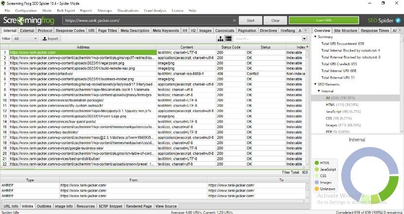Open the Mode menu
404x214 pixels.
47,11
